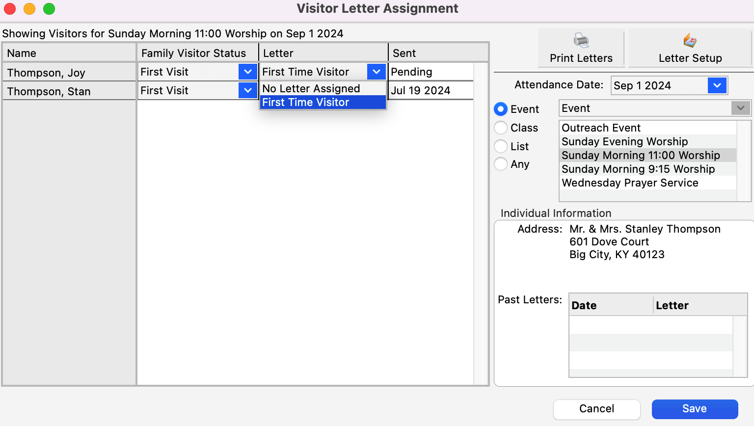Select Sunday Evening Worship in event list
754x426 pixels.
[x=624, y=141]
